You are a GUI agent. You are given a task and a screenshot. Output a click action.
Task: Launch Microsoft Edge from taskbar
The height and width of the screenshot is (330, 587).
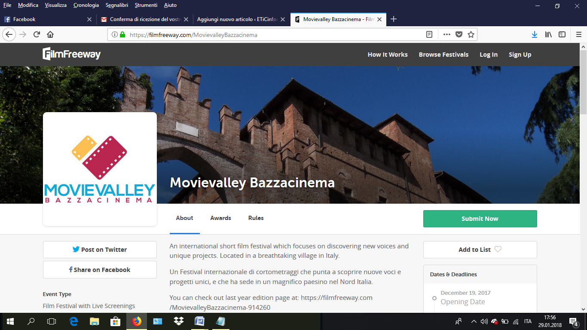tap(74, 321)
